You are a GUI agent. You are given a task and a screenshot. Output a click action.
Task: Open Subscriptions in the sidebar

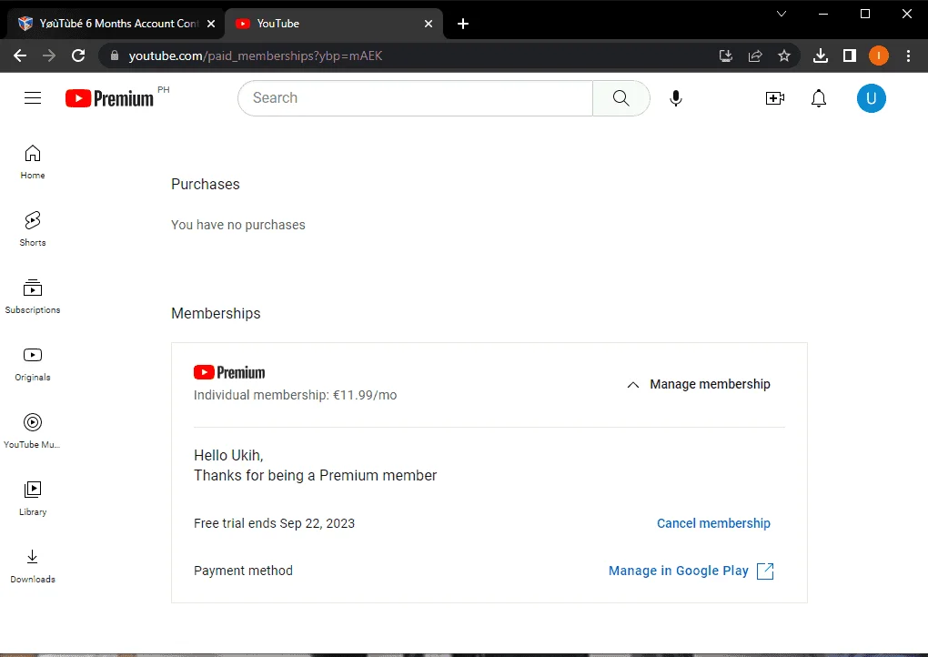[x=33, y=297]
